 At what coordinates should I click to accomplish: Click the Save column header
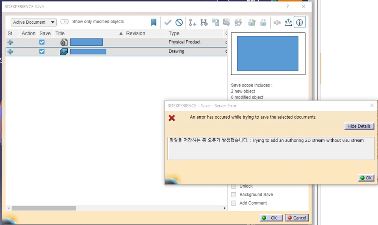45,33
